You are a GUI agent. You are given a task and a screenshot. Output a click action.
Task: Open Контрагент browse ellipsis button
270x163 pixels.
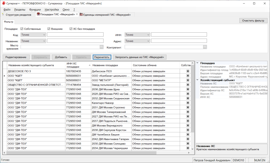pos(205,47)
